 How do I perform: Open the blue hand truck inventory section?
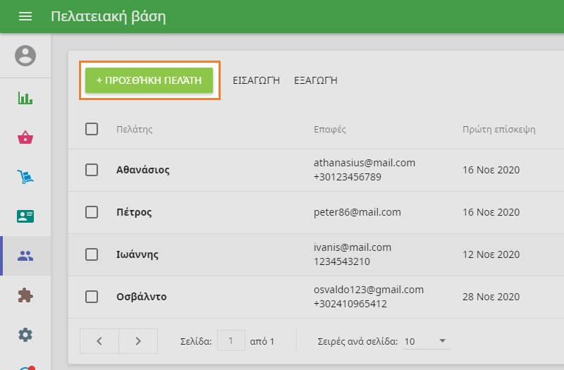pyautogui.click(x=25, y=177)
